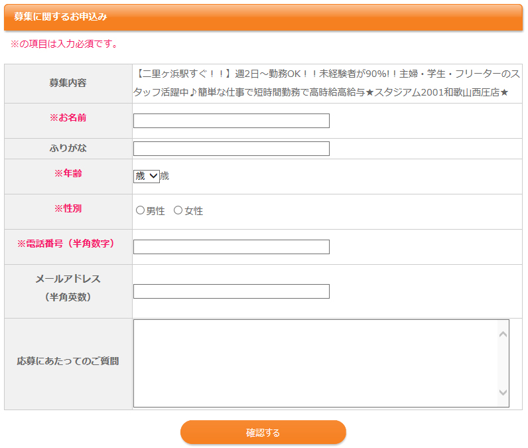Click the 募集内容 job description text
The width and height of the screenshot is (528, 448).
326,83
